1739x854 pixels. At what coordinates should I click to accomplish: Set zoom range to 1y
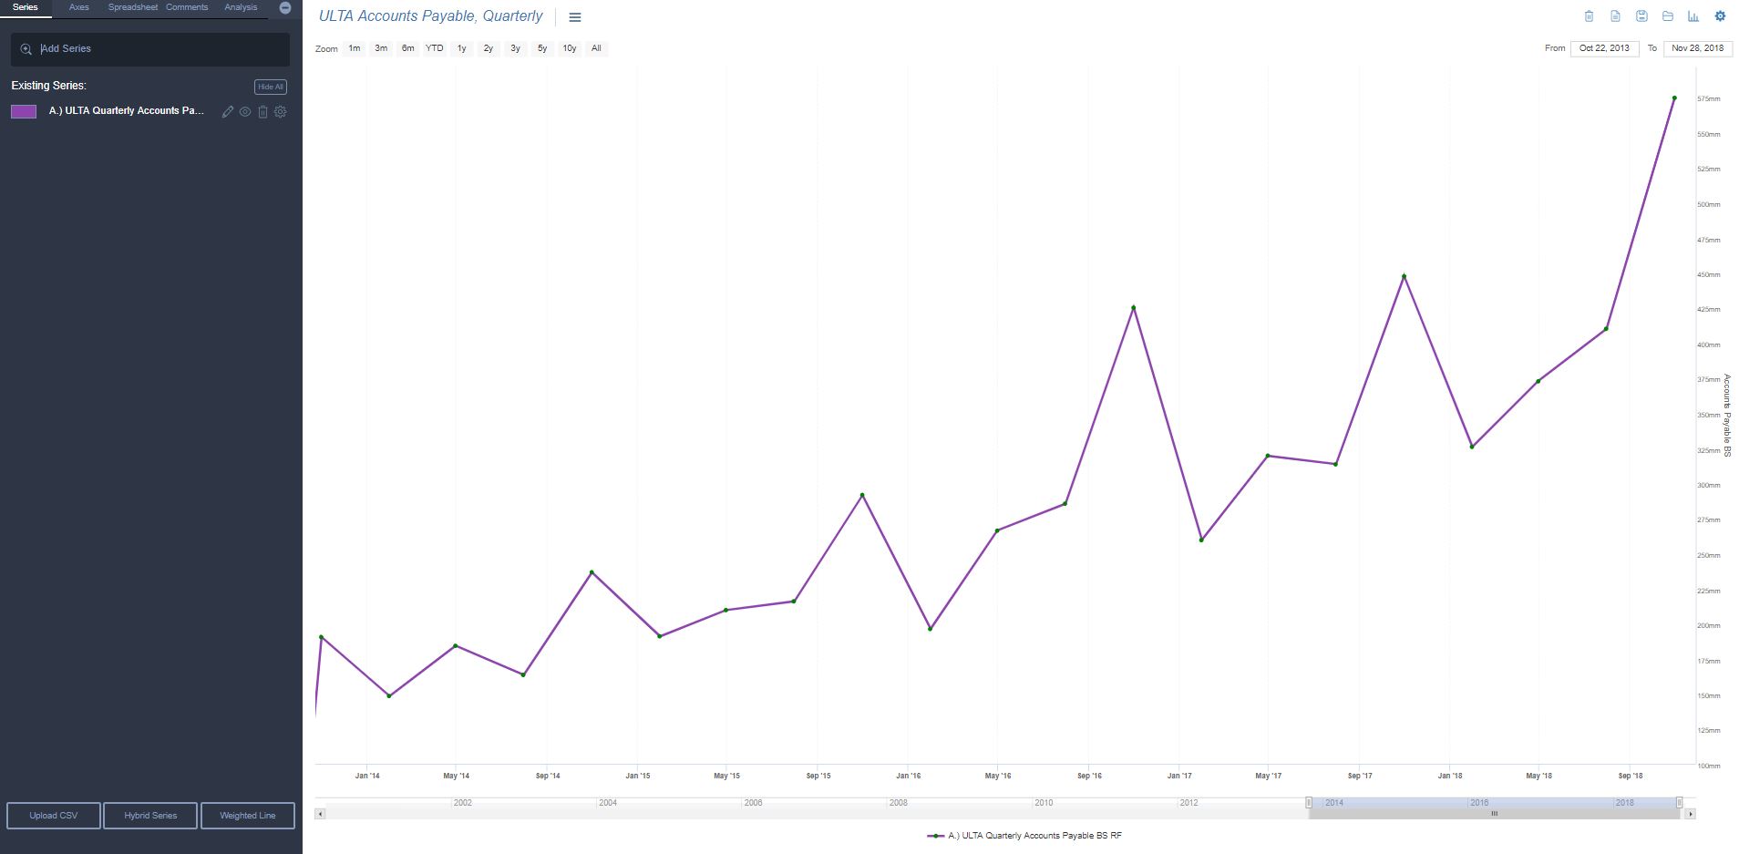(462, 48)
